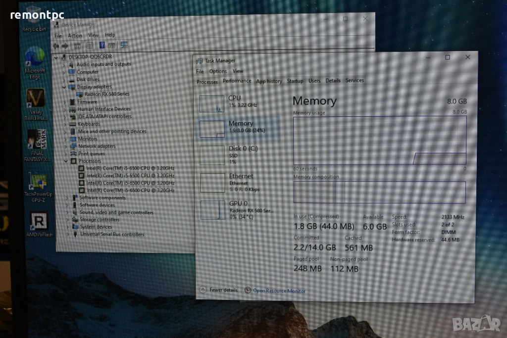Screen dimensions: 507x338
Task: Select the Radeon RX 580 Series device
Action: coord(106,94)
